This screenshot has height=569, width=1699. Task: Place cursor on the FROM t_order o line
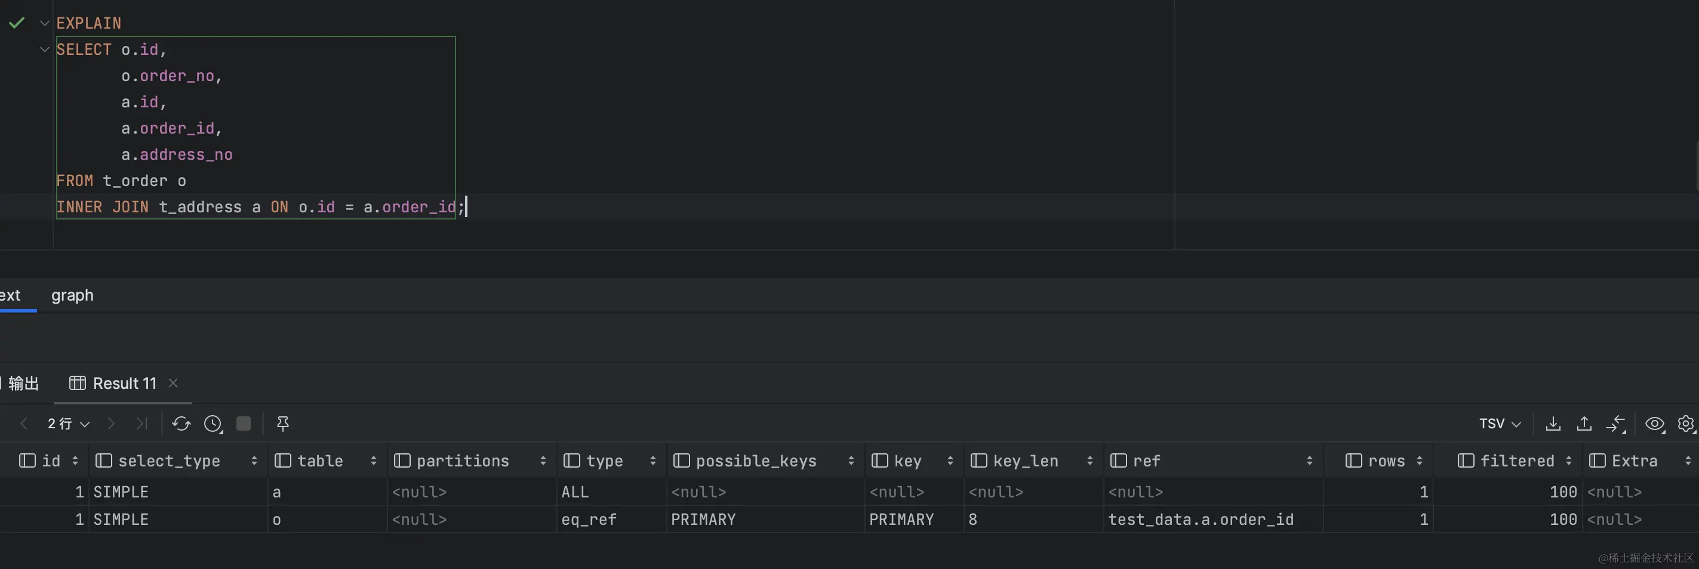[121, 181]
